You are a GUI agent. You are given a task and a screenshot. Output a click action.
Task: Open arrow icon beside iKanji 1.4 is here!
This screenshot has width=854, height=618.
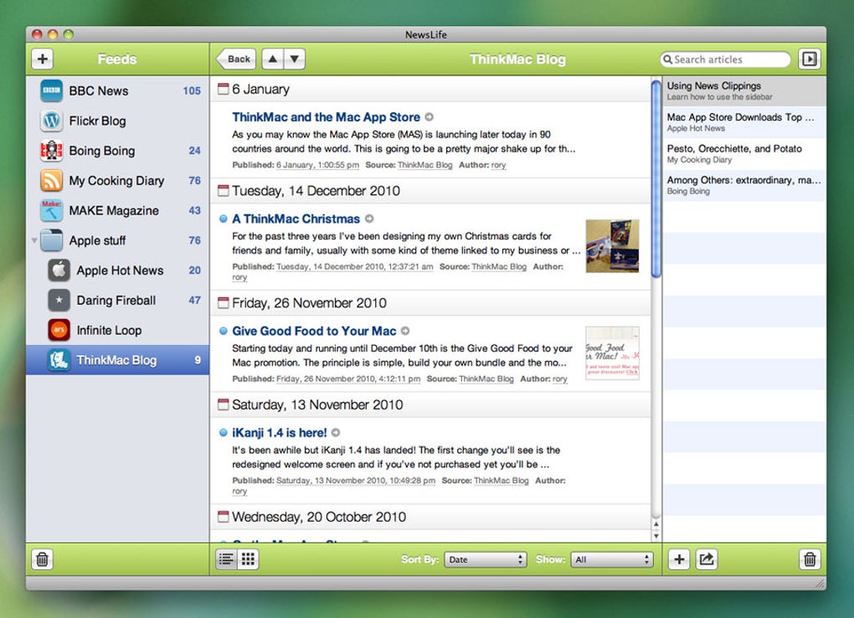coord(336,433)
